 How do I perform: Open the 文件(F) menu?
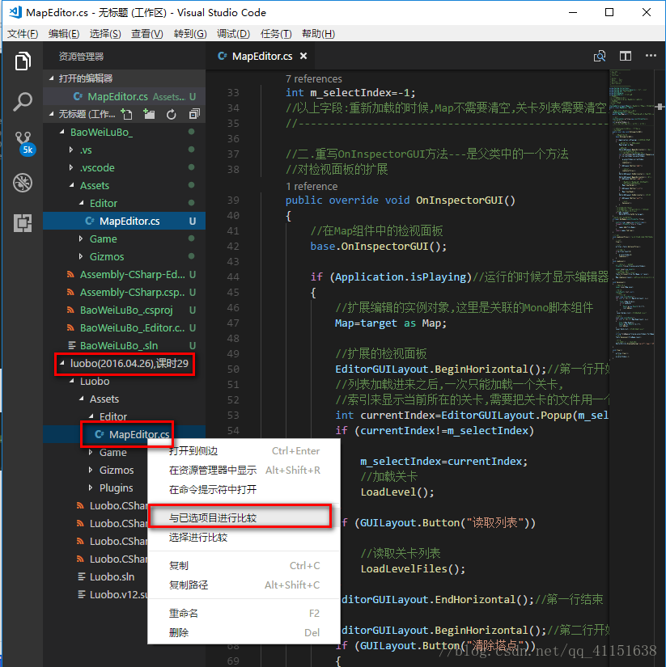click(x=23, y=34)
